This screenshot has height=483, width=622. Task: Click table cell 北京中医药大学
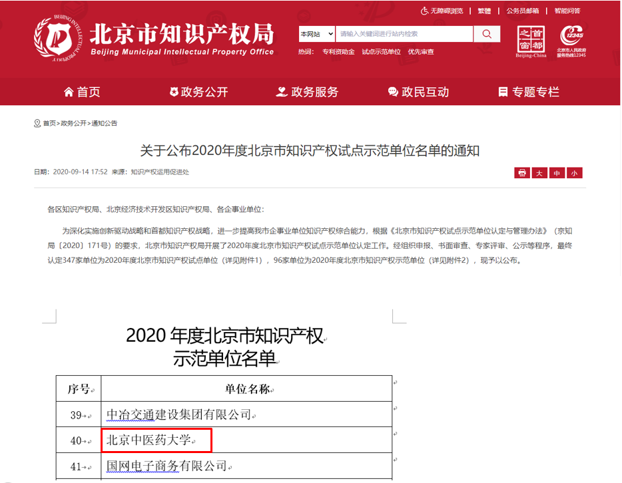[x=156, y=440]
